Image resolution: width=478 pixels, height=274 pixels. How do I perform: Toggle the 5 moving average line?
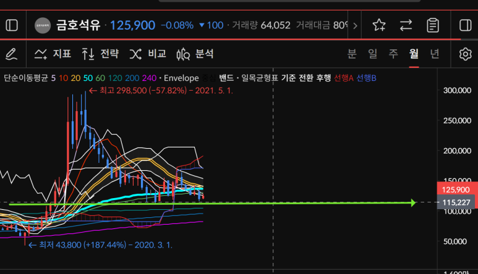point(53,78)
